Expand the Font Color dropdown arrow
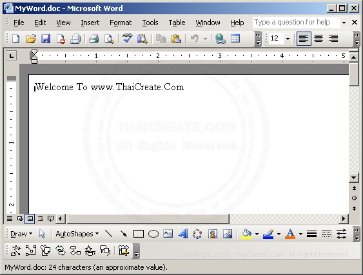 [x=300, y=234]
